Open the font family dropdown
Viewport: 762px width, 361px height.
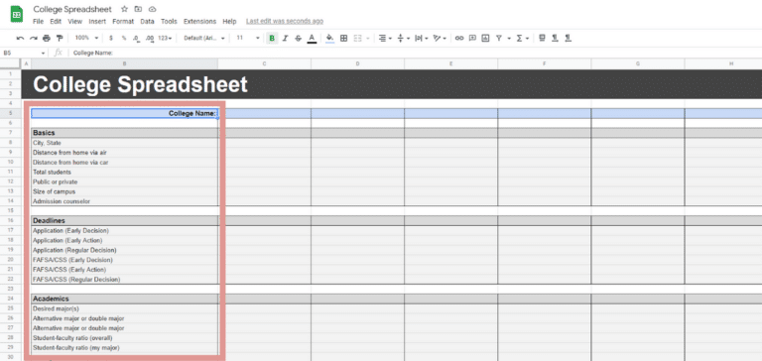tap(204, 38)
